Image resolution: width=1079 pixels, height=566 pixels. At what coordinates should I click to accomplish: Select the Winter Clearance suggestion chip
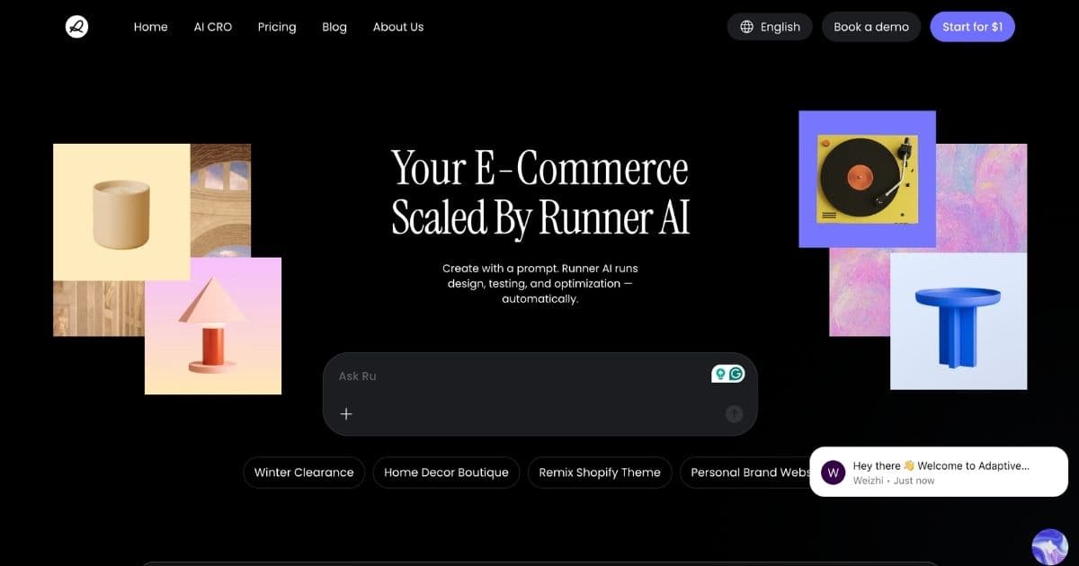pyautogui.click(x=303, y=472)
